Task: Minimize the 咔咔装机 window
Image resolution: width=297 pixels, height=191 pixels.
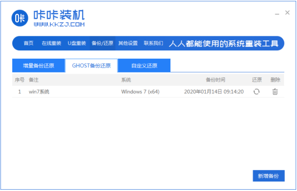Action: pyautogui.click(x=277, y=13)
